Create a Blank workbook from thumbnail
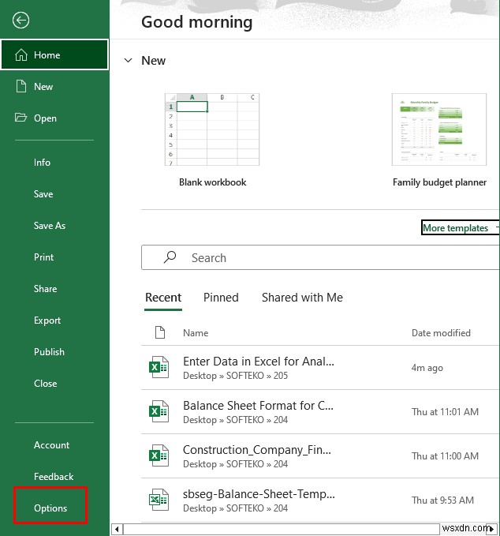The width and height of the screenshot is (500, 536). (x=212, y=129)
